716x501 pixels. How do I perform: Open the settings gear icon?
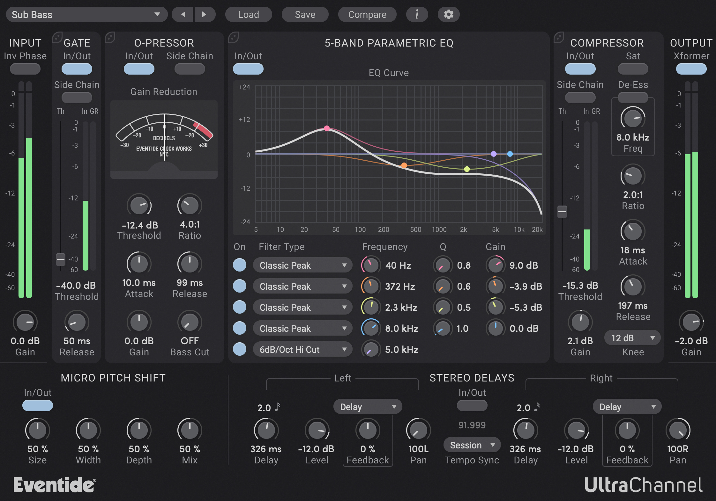click(448, 14)
